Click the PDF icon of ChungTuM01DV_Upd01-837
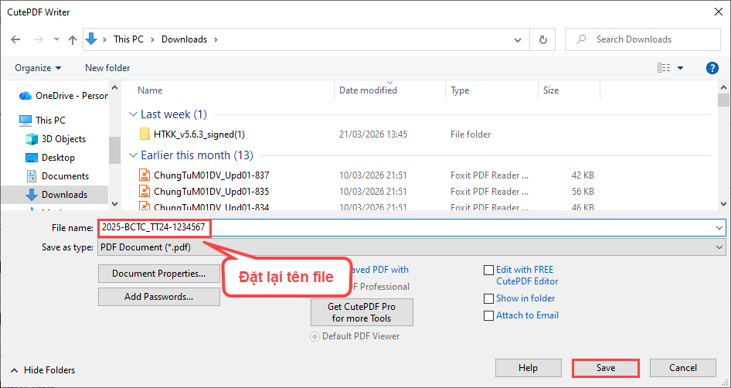This screenshot has width=731, height=388. (144, 175)
